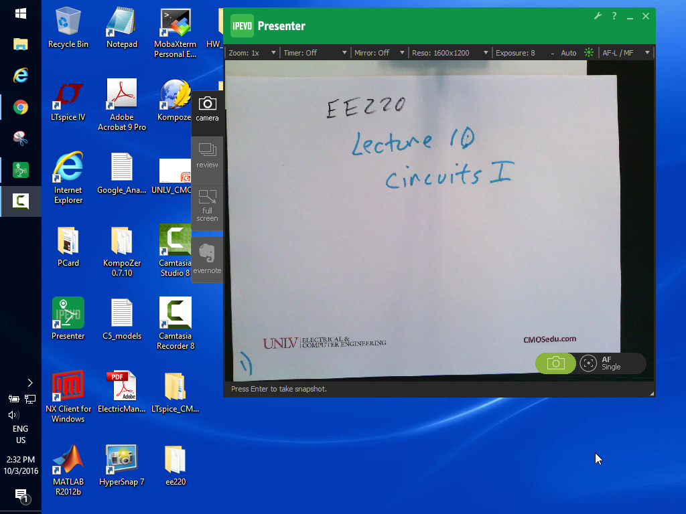Select the Camtasia Studio 8 shortcut

point(175,252)
